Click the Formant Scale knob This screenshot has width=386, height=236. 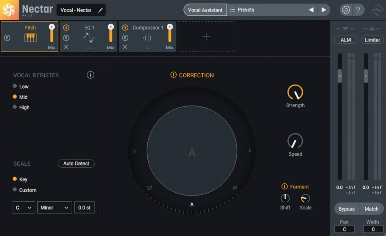(305, 198)
